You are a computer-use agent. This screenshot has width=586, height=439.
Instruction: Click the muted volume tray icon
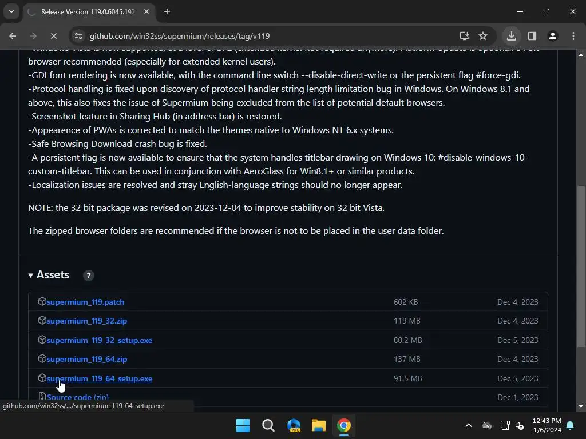pos(520,425)
